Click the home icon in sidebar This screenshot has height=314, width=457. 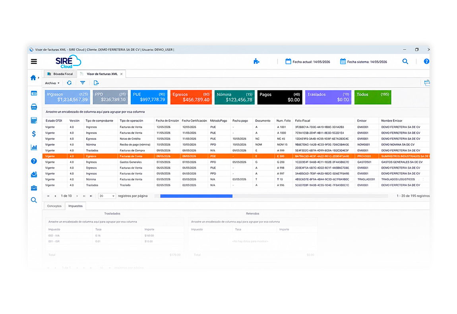[x=33, y=78]
